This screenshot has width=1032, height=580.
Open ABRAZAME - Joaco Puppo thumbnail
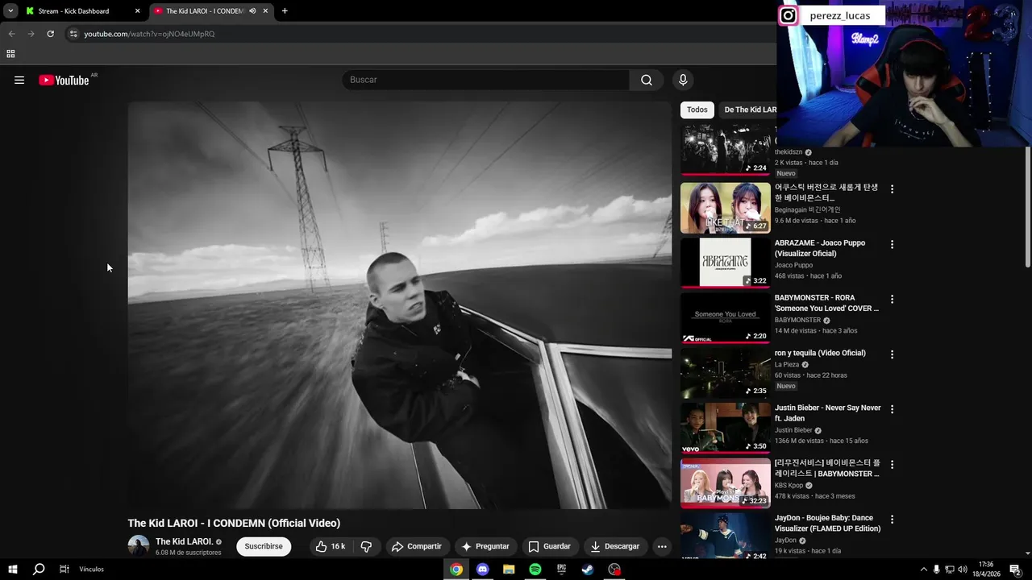pos(726,262)
